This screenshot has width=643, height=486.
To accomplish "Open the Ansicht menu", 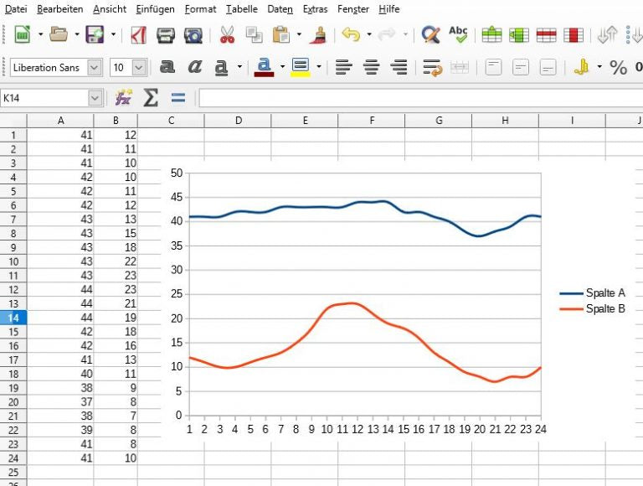I will coord(110,9).
